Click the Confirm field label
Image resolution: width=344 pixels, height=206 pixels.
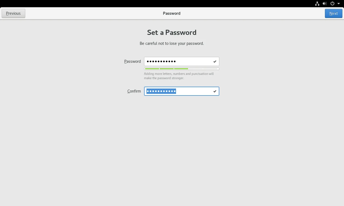[134, 91]
